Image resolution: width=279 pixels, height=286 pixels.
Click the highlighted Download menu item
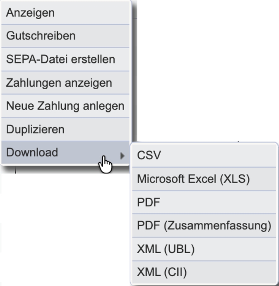click(65, 152)
